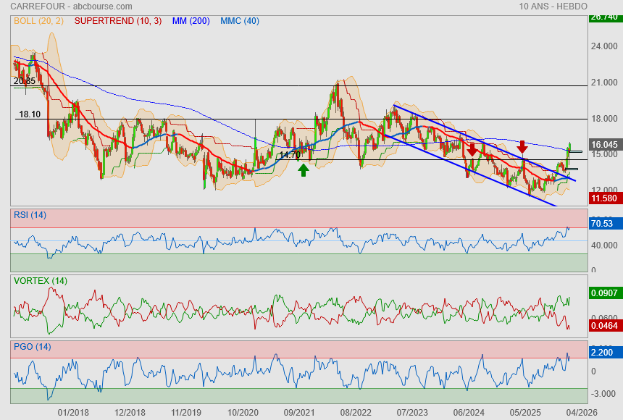Viewport: 623px width, 420px height.
Task: Click the green up arrow buy signal
Action: point(303,169)
